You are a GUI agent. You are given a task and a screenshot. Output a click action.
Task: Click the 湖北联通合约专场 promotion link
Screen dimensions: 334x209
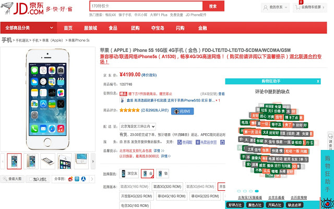305,57
